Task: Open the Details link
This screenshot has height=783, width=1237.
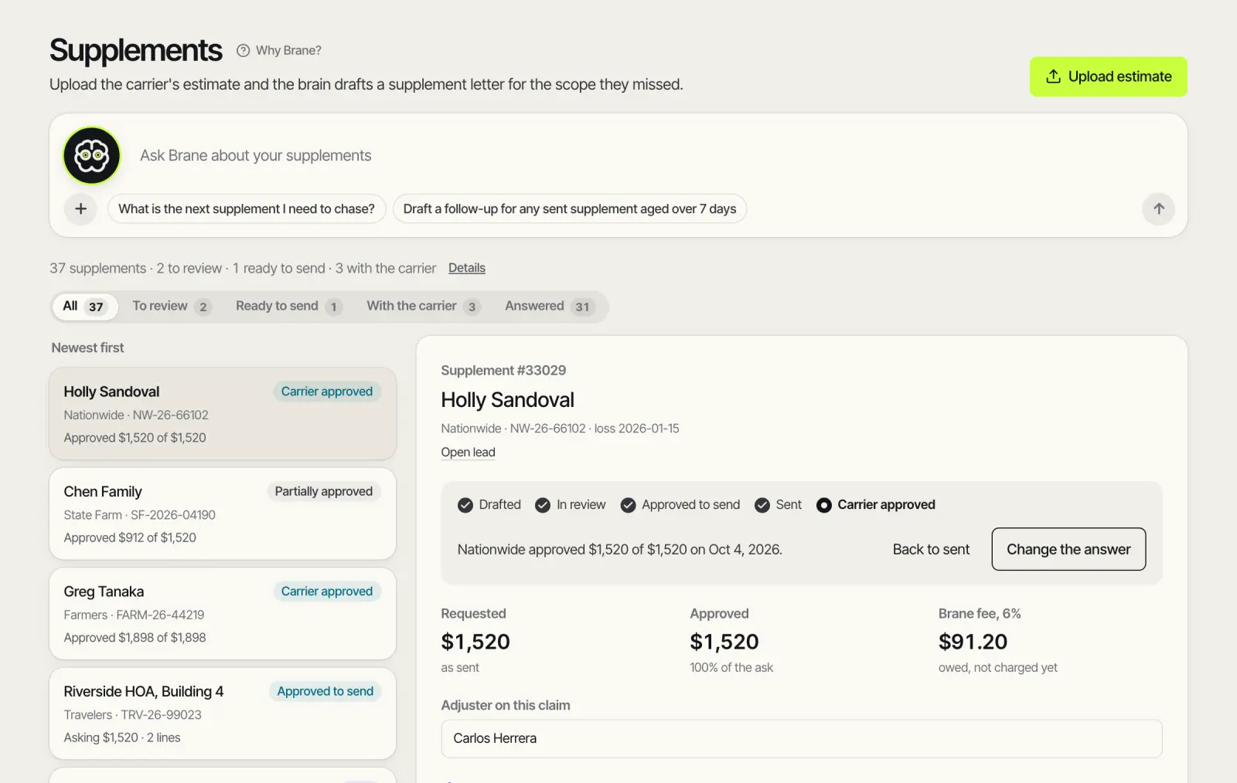Action: (467, 268)
